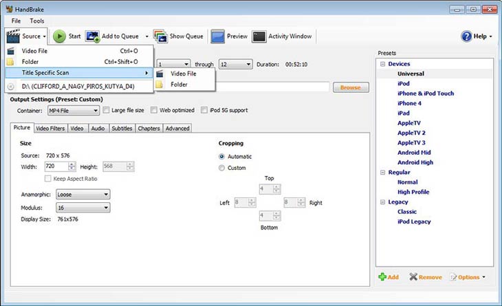Click the blue Help question-mark icon
502x306 pixels.
pyautogui.click(x=466, y=36)
